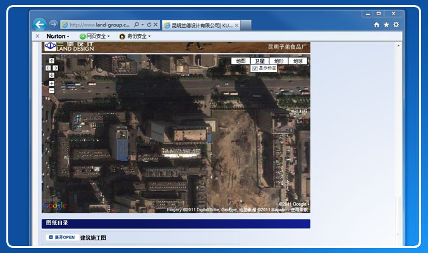Switch map to 卫星 satellite view

[x=260, y=61]
